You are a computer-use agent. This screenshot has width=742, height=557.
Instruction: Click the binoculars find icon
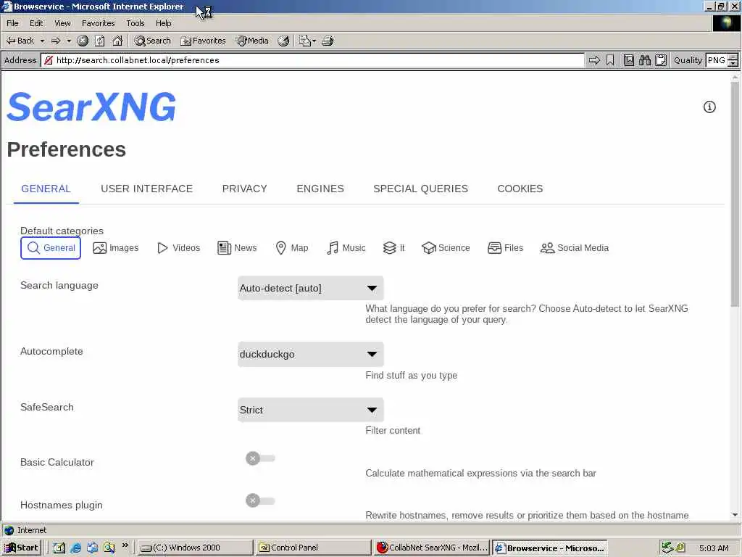coord(644,60)
